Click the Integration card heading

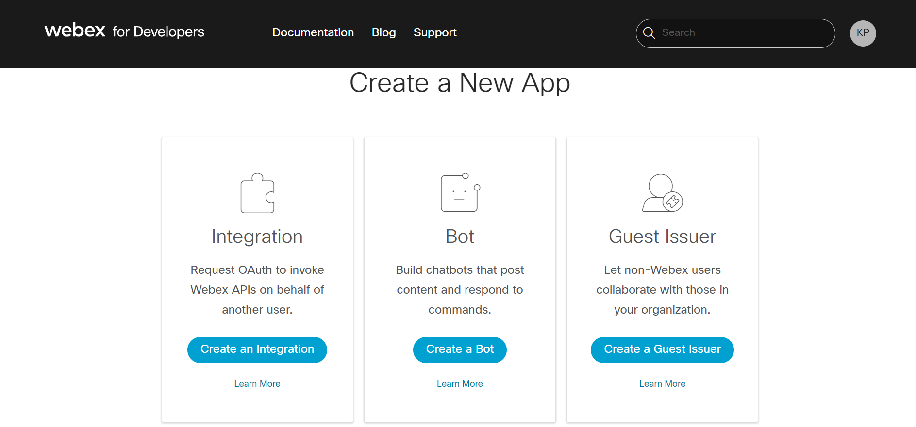coord(257,237)
